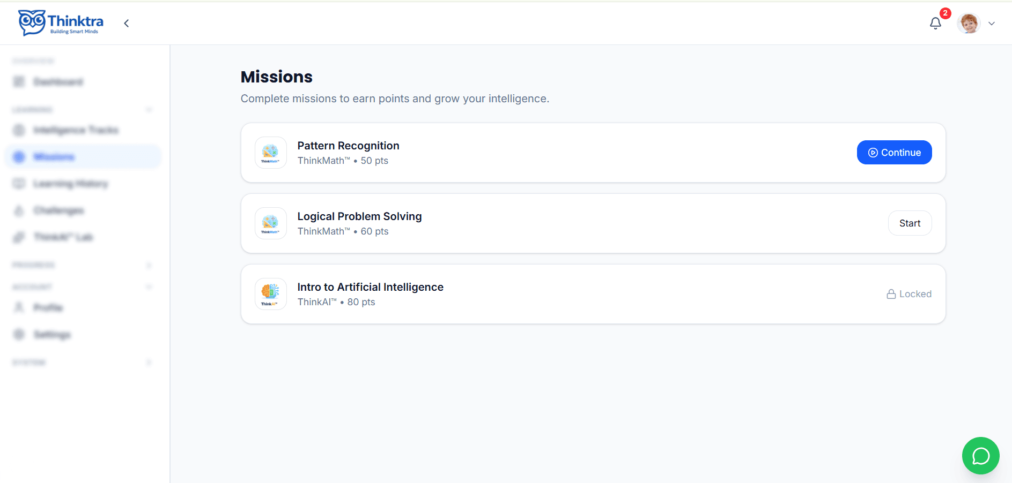1012x483 pixels.
Task: Click the lock icon on the AI mission
Action: point(891,294)
